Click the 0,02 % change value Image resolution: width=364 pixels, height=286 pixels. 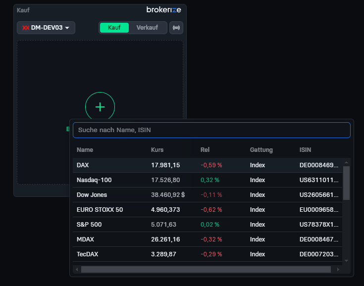[x=210, y=225]
